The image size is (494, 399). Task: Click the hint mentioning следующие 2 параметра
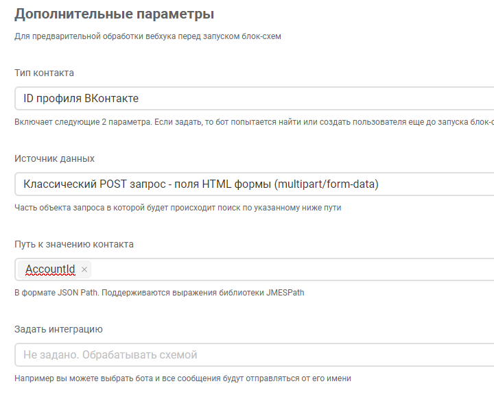(255, 122)
